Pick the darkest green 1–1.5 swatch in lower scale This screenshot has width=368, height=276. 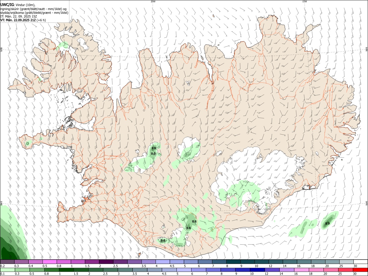(x=66, y=270)
